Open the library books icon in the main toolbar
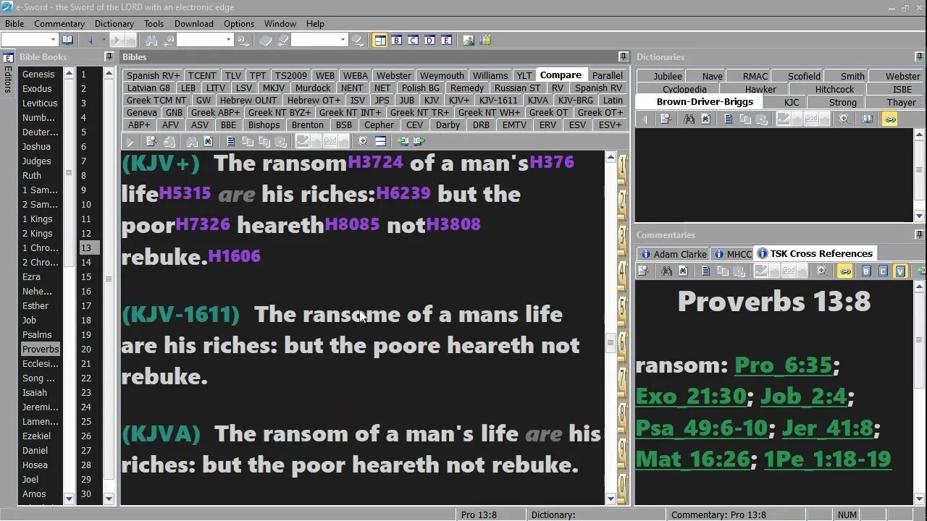This screenshot has width=927, height=521. tap(485, 40)
